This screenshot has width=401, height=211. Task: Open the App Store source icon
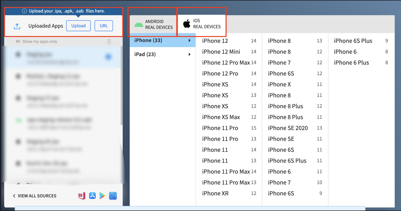coord(93,196)
